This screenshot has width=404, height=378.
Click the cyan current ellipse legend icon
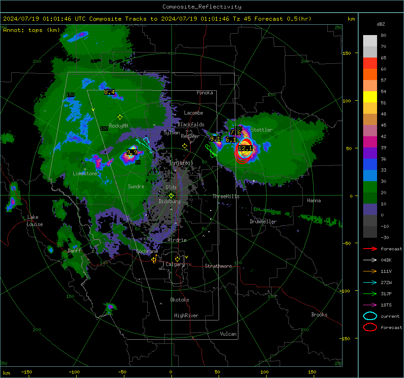pyautogui.click(x=370, y=316)
